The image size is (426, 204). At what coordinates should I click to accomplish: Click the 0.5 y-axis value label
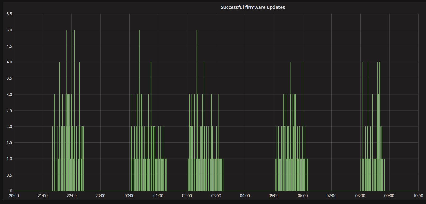click(9, 175)
